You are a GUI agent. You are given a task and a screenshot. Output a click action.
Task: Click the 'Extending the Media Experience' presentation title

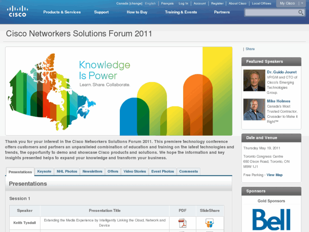pos(105,223)
